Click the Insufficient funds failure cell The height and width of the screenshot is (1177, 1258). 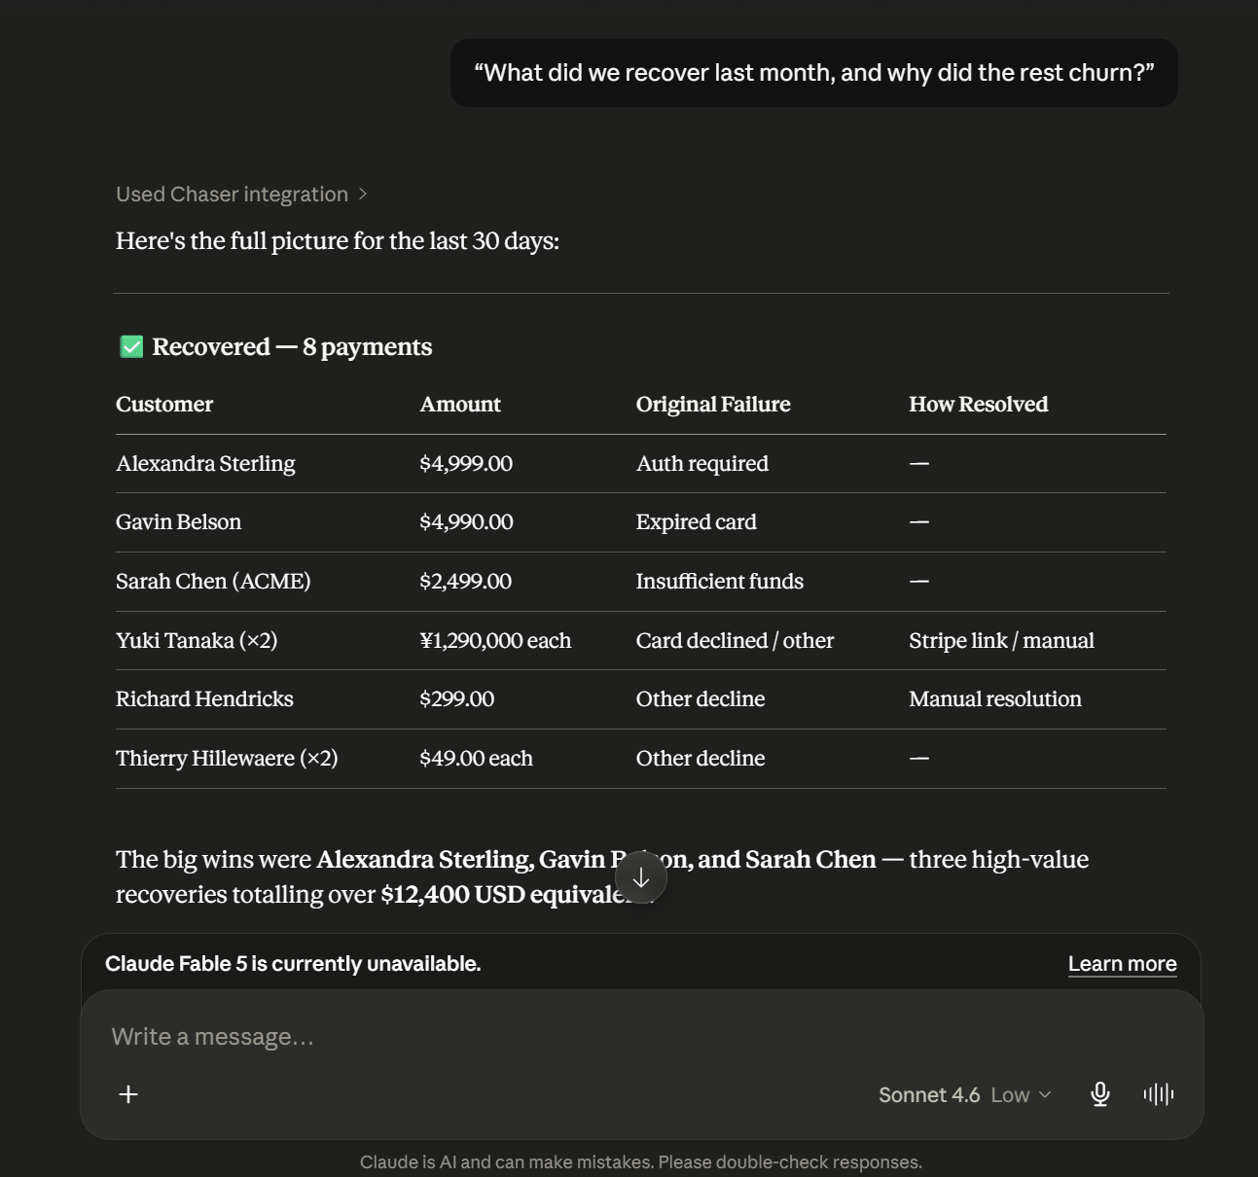tap(720, 582)
